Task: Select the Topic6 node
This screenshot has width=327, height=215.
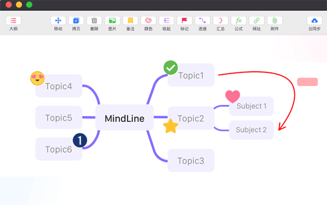Action: click(x=59, y=149)
